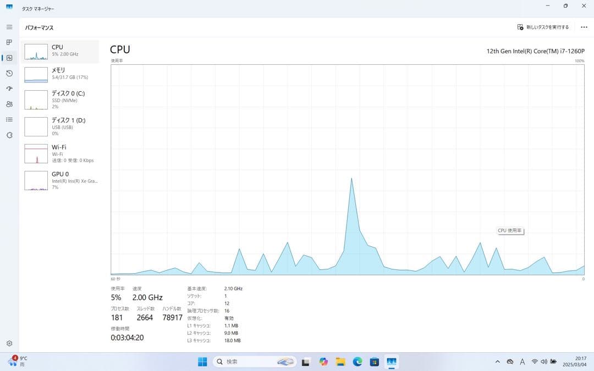
Task: Open the Services page in the sidebar
Action: pos(9,135)
